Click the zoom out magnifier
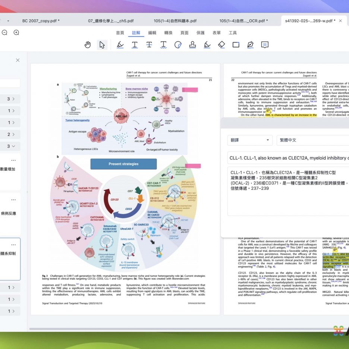This screenshot has height=349, width=349. pyautogui.click(x=4, y=33)
